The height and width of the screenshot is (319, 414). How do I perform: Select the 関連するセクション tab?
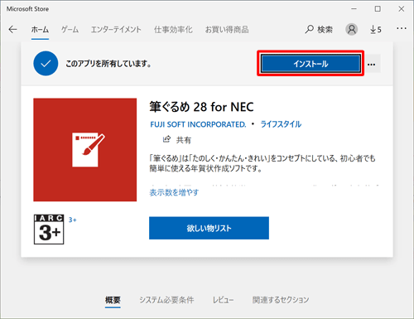[x=281, y=300]
